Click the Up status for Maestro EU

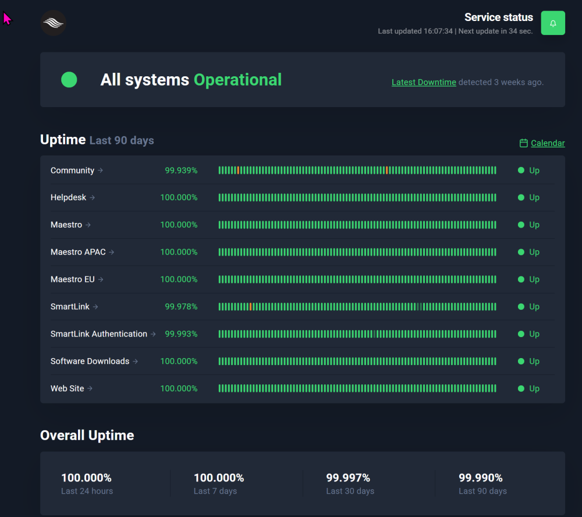528,279
